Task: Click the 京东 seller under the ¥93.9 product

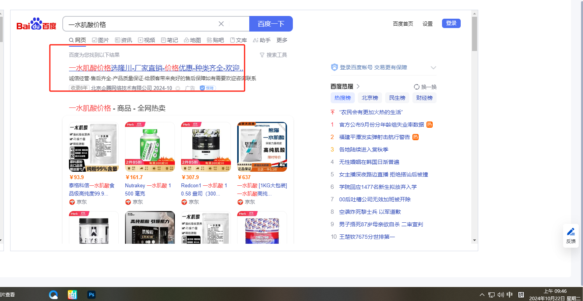Action: tap(78, 202)
